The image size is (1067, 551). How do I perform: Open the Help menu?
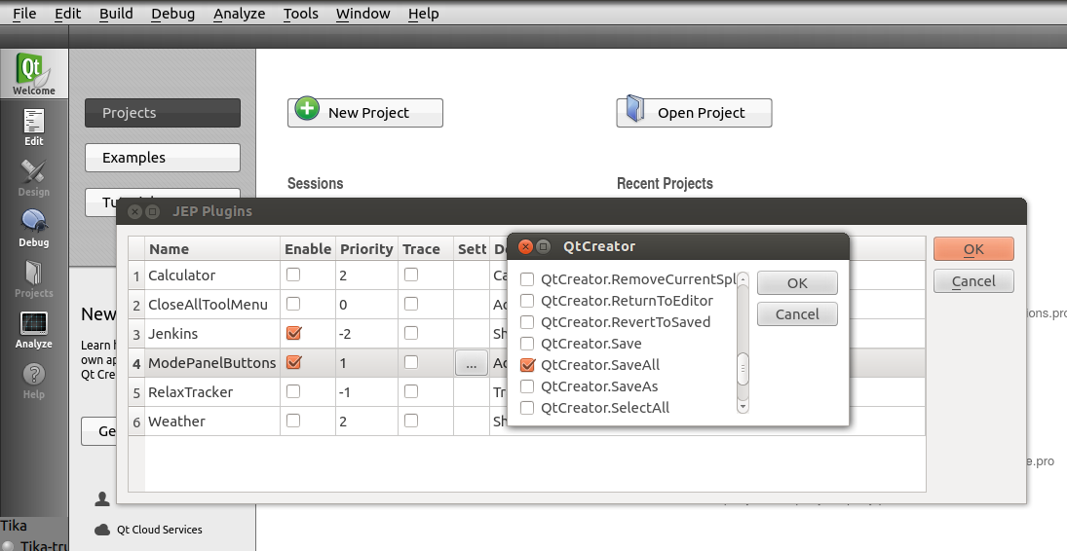pyautogui.click(x=423, y=14)
